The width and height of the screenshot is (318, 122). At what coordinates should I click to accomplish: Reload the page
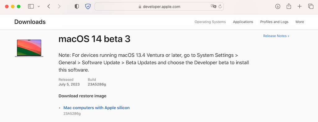(x=220, y=7)
